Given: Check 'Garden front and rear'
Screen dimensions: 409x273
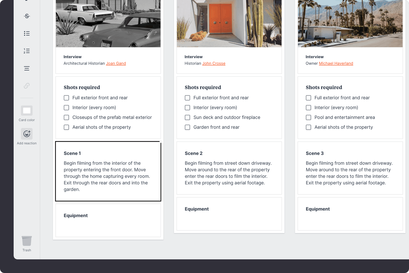Looking at the screenshot, I should [x=187, y=127].
